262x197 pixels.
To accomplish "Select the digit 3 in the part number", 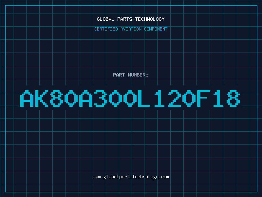I will [101, 98].
